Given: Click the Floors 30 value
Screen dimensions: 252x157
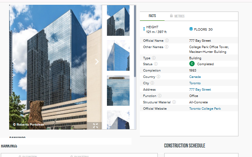Looking at the screenshot, I should [x=203, y=29].
